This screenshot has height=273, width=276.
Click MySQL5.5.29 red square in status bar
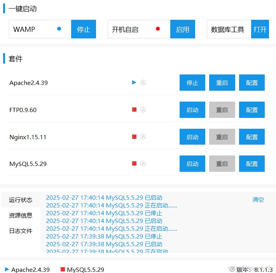point(63,269)
